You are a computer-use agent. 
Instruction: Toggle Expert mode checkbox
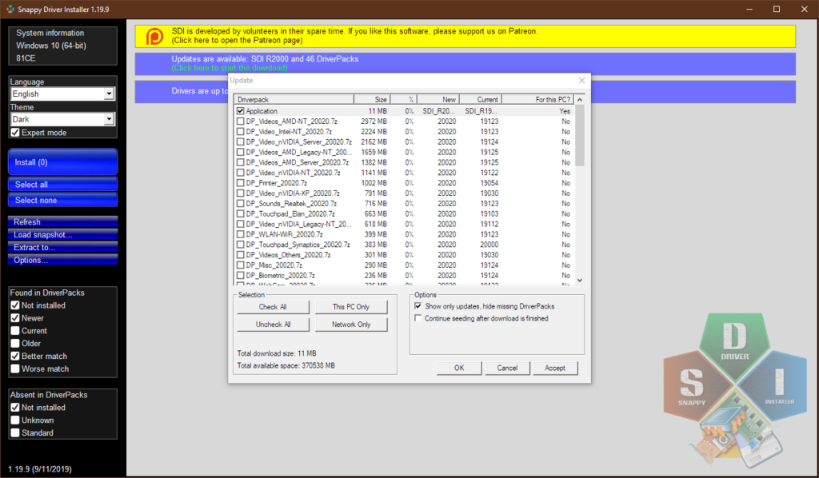click(15, 133)
